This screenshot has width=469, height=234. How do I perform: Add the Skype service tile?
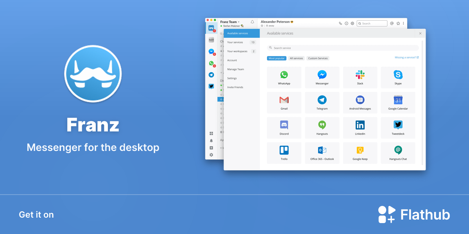398,77
